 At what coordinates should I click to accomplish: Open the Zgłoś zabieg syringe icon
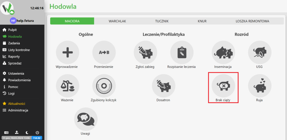(145, 52)
